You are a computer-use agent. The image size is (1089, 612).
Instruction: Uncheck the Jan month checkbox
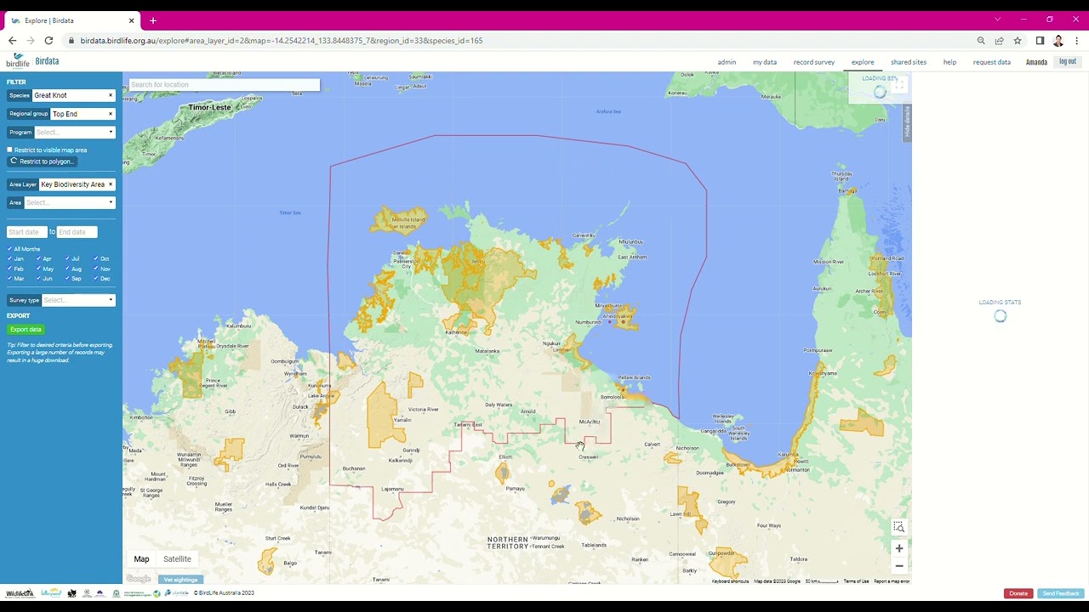[x=10, y=258]
